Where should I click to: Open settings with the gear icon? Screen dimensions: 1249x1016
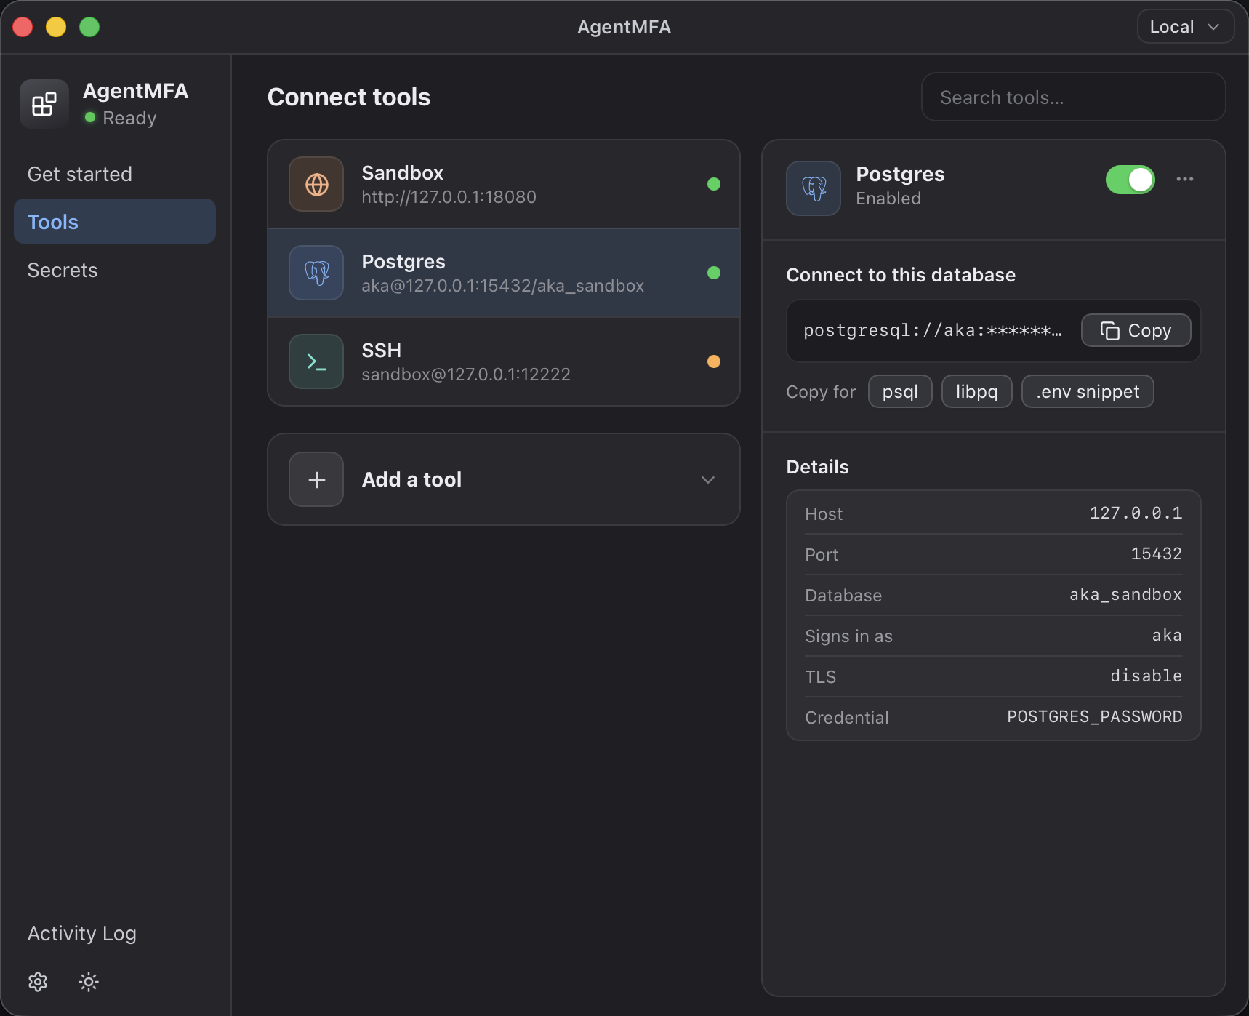(x=38, y=982)
